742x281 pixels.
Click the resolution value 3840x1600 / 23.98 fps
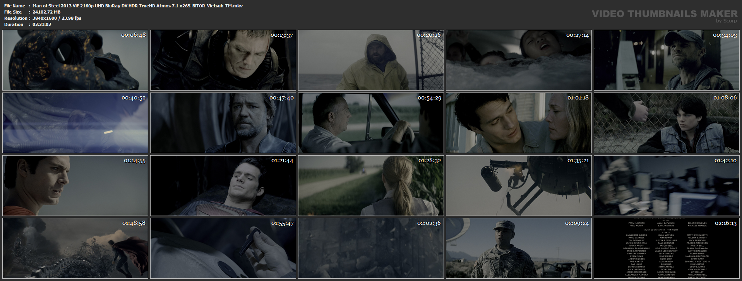[x=57, y=18]
